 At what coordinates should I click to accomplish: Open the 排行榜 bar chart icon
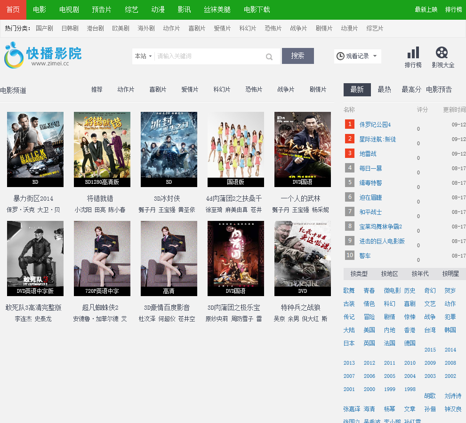pos(413,53)
